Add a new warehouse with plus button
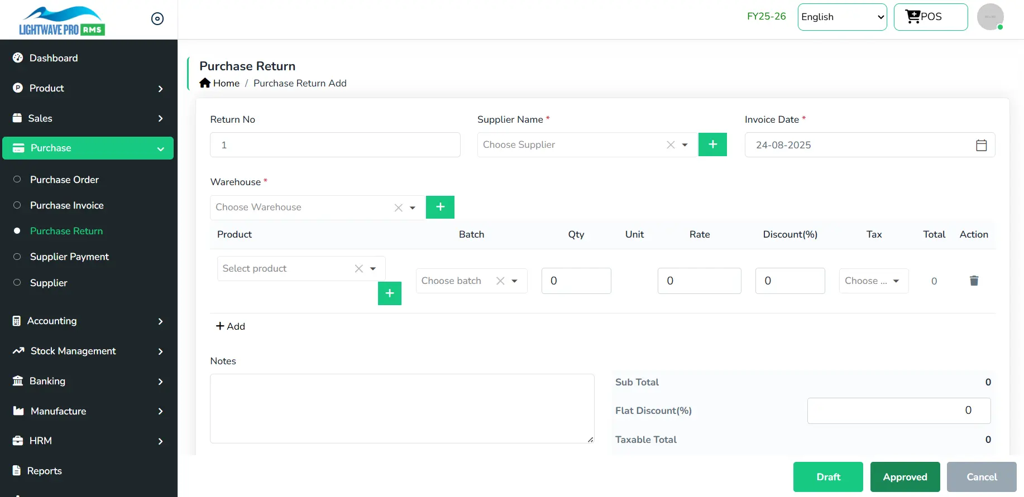1024x497 pixels. (440, 207)
